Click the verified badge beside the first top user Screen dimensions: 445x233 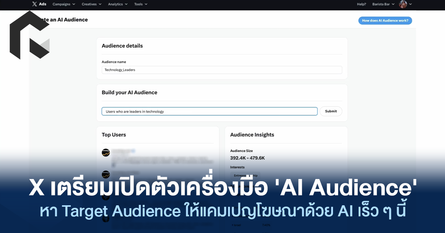[133, 151]
